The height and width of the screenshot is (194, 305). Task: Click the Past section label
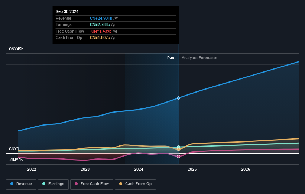[171, 58]
